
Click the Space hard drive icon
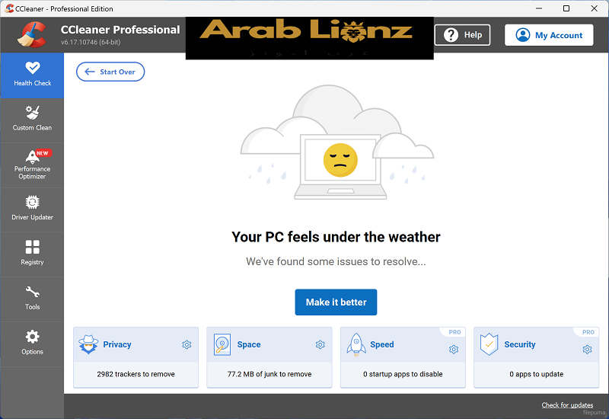click(x=222, y=344)
